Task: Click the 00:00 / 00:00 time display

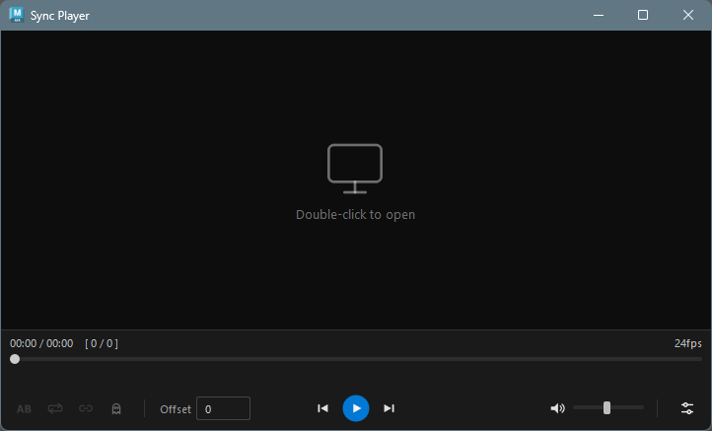Action: click(41, 343)
